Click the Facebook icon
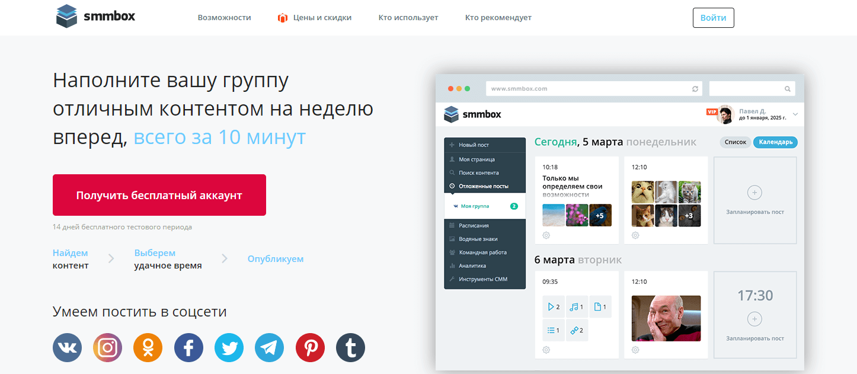 click(x=188, y=347)
